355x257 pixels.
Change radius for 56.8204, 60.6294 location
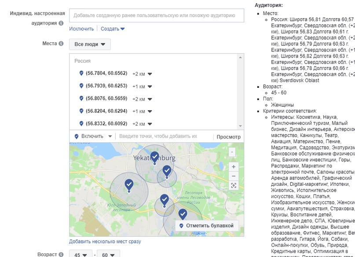[x=142, y=112]
